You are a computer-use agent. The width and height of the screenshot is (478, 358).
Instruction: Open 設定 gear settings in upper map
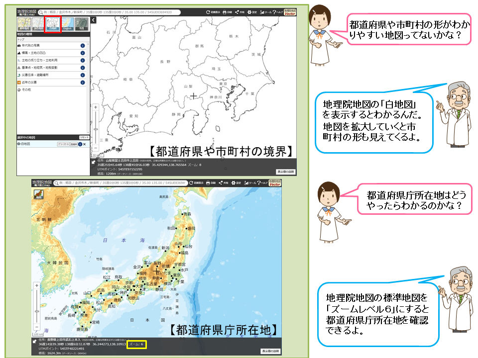(x=252, y=12)
